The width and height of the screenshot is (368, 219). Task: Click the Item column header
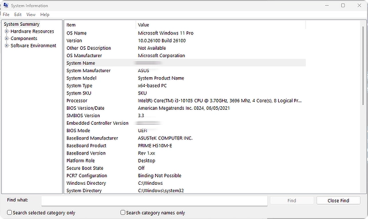point(100,25)
